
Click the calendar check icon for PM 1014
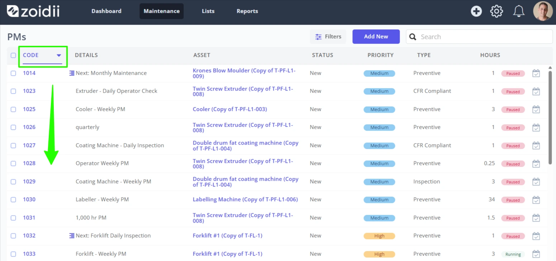(536, 73)
